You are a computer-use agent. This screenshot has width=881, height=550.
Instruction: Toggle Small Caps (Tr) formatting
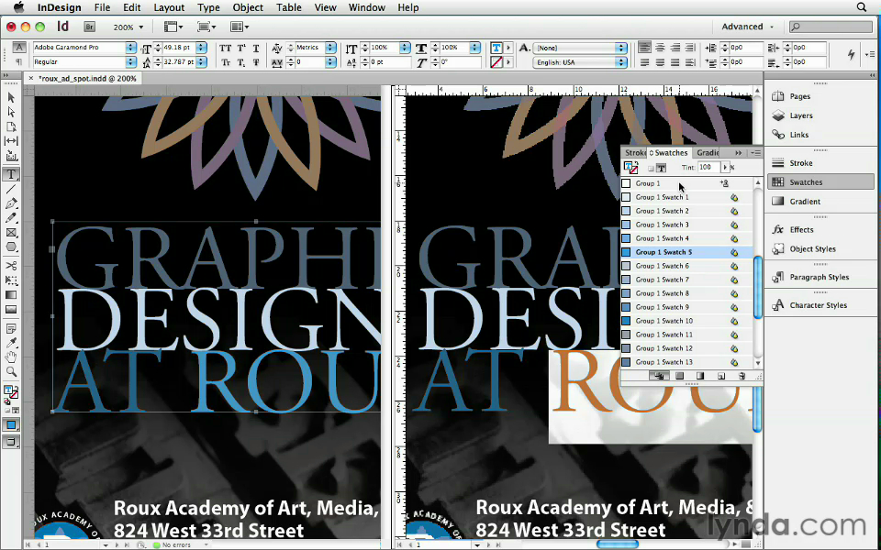tap(226, 62)
